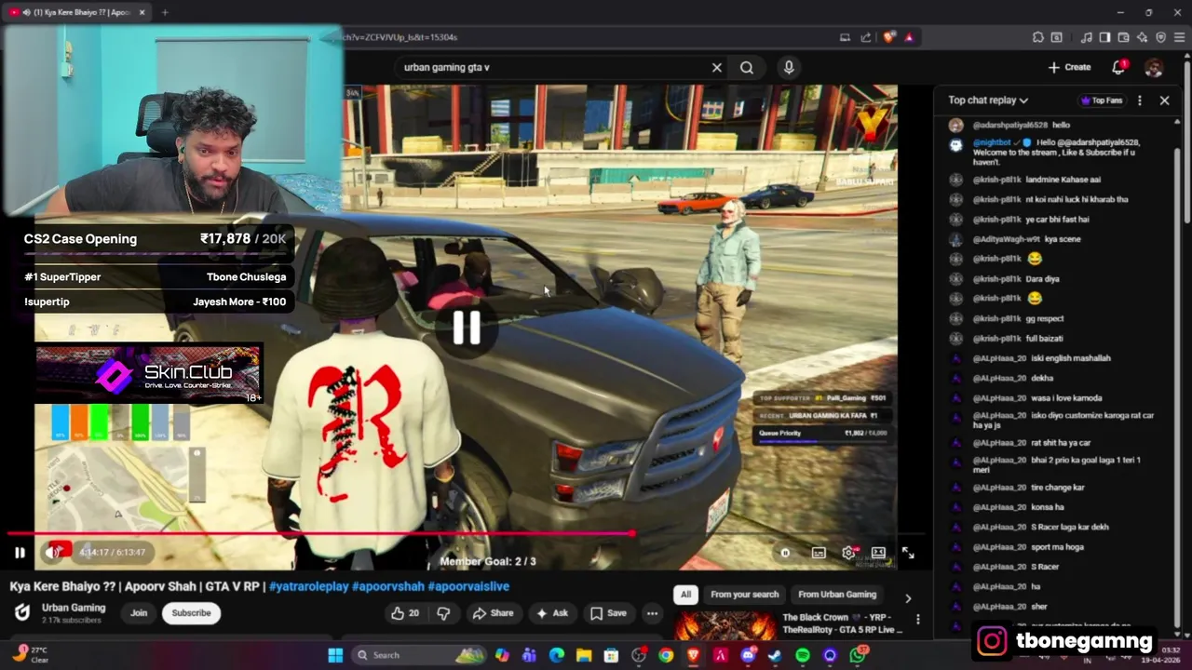The image size is (1192, 670).
Task: Open Brave Wallet icon in toolbar
Action: pos(1123,37)
